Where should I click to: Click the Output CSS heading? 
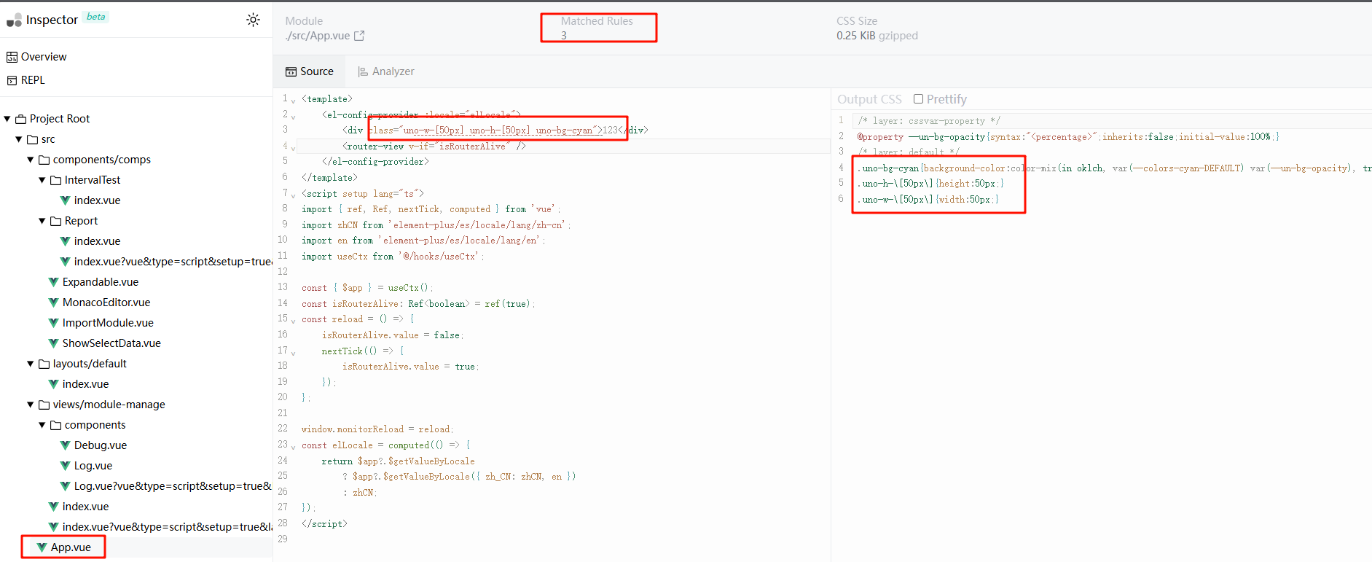[869, 99]
